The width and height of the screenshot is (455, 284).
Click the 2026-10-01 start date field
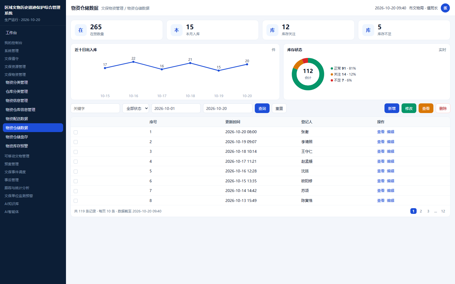tap(176, 108)
